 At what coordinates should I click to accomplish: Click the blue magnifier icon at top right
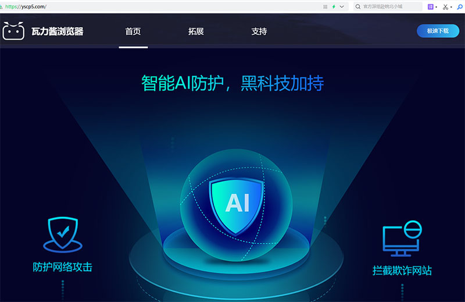tap(460, 6)
